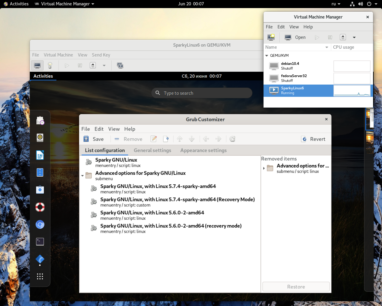Click guest Activities button
This screenshot has height=306, width=382.
point(43,76)
